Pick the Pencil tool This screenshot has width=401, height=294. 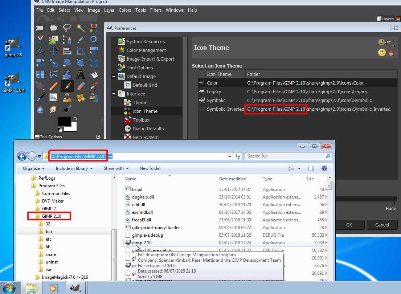coord(53,86)
